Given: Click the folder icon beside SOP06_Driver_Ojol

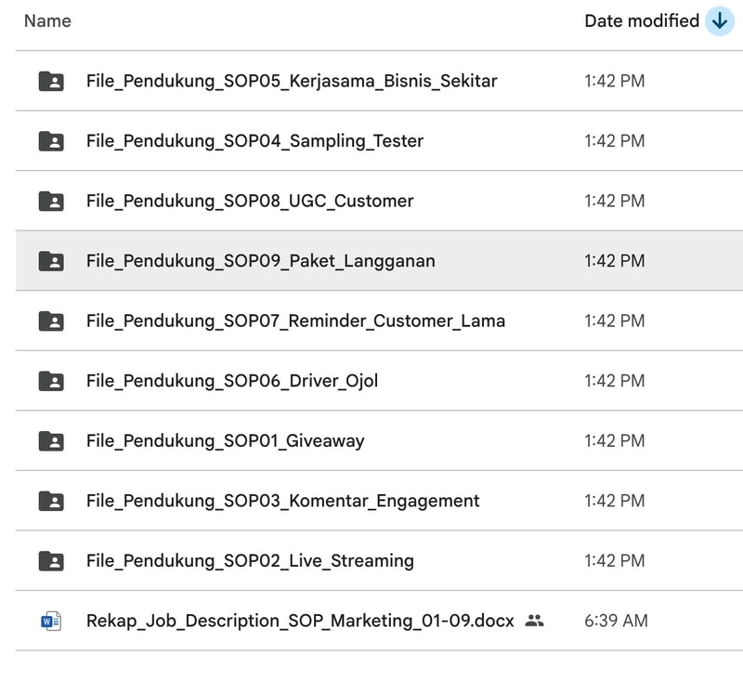Looking at the screenshot, I should tap(51, 381).
